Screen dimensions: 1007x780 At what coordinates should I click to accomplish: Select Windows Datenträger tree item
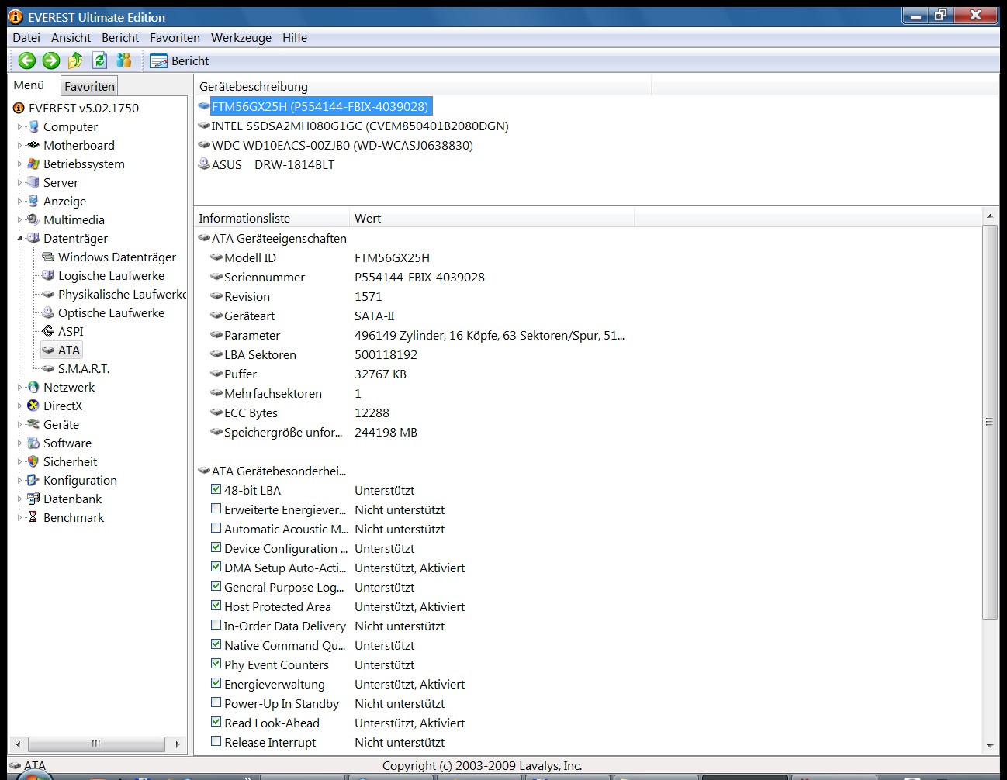tap(117, 257)
